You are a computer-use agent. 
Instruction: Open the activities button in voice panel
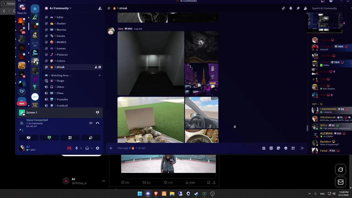(x=70, y=137)
